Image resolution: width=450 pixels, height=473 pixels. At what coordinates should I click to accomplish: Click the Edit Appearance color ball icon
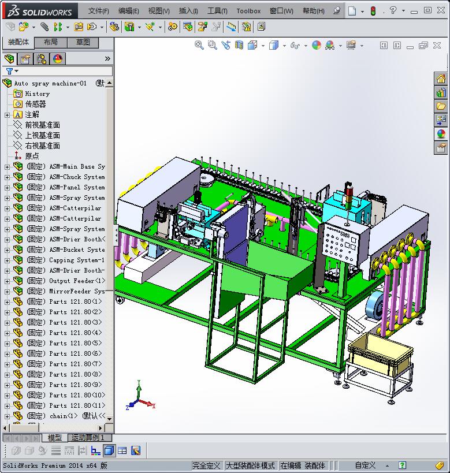tap(317, 45)
